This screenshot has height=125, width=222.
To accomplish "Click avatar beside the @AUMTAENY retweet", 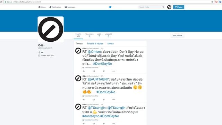I will (x=78, y=78).
